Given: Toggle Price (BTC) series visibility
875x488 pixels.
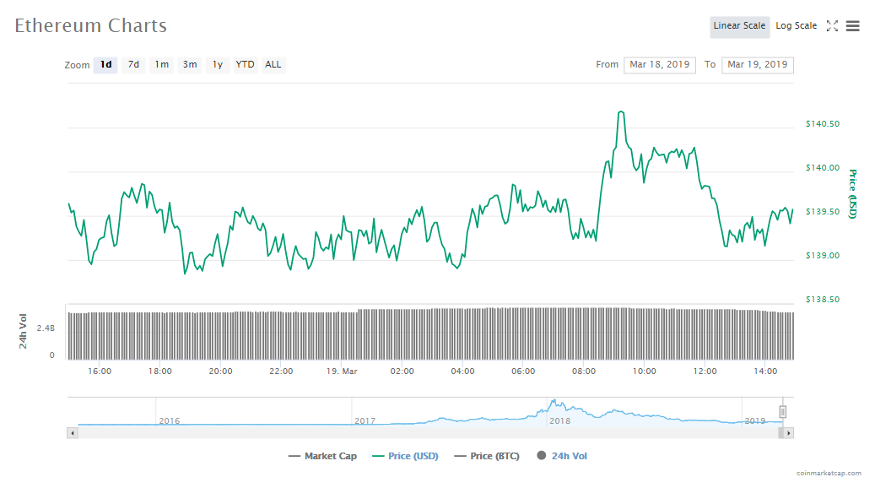Looking at the screenshot, I should (x=486, y=456).
